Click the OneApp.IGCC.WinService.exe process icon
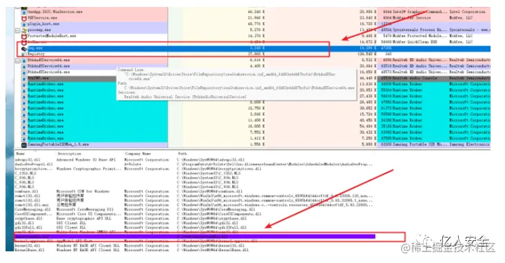Viewport: 505px width, 263px height. pos(24,12)
